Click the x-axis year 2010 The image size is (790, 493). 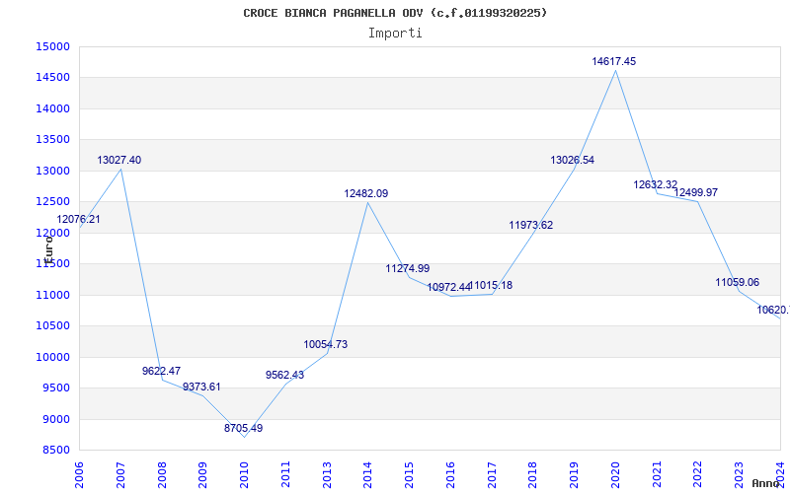[244, 475]
